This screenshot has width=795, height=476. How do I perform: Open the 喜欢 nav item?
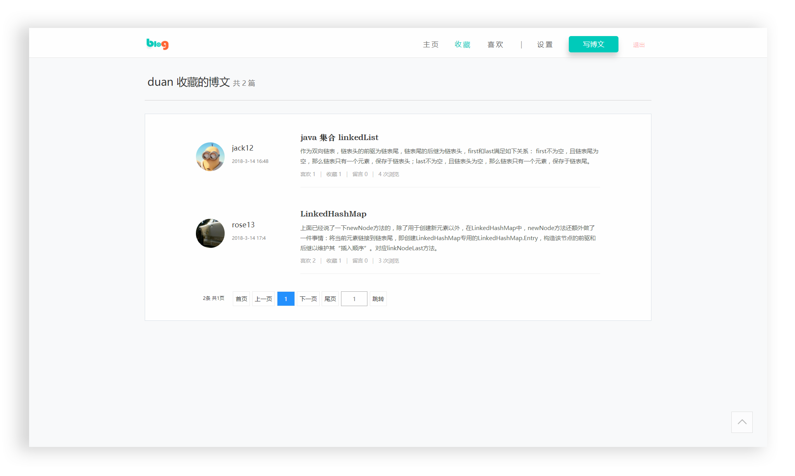495,45
